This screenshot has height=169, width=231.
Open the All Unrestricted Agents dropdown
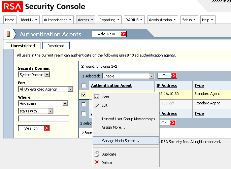[46, 89]
